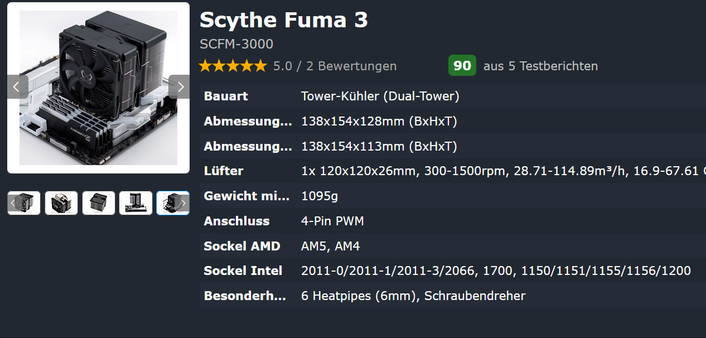Expand the truncated Gewicht mi... label
Viewport: 706px width, 338px height.
click(246, 196)
